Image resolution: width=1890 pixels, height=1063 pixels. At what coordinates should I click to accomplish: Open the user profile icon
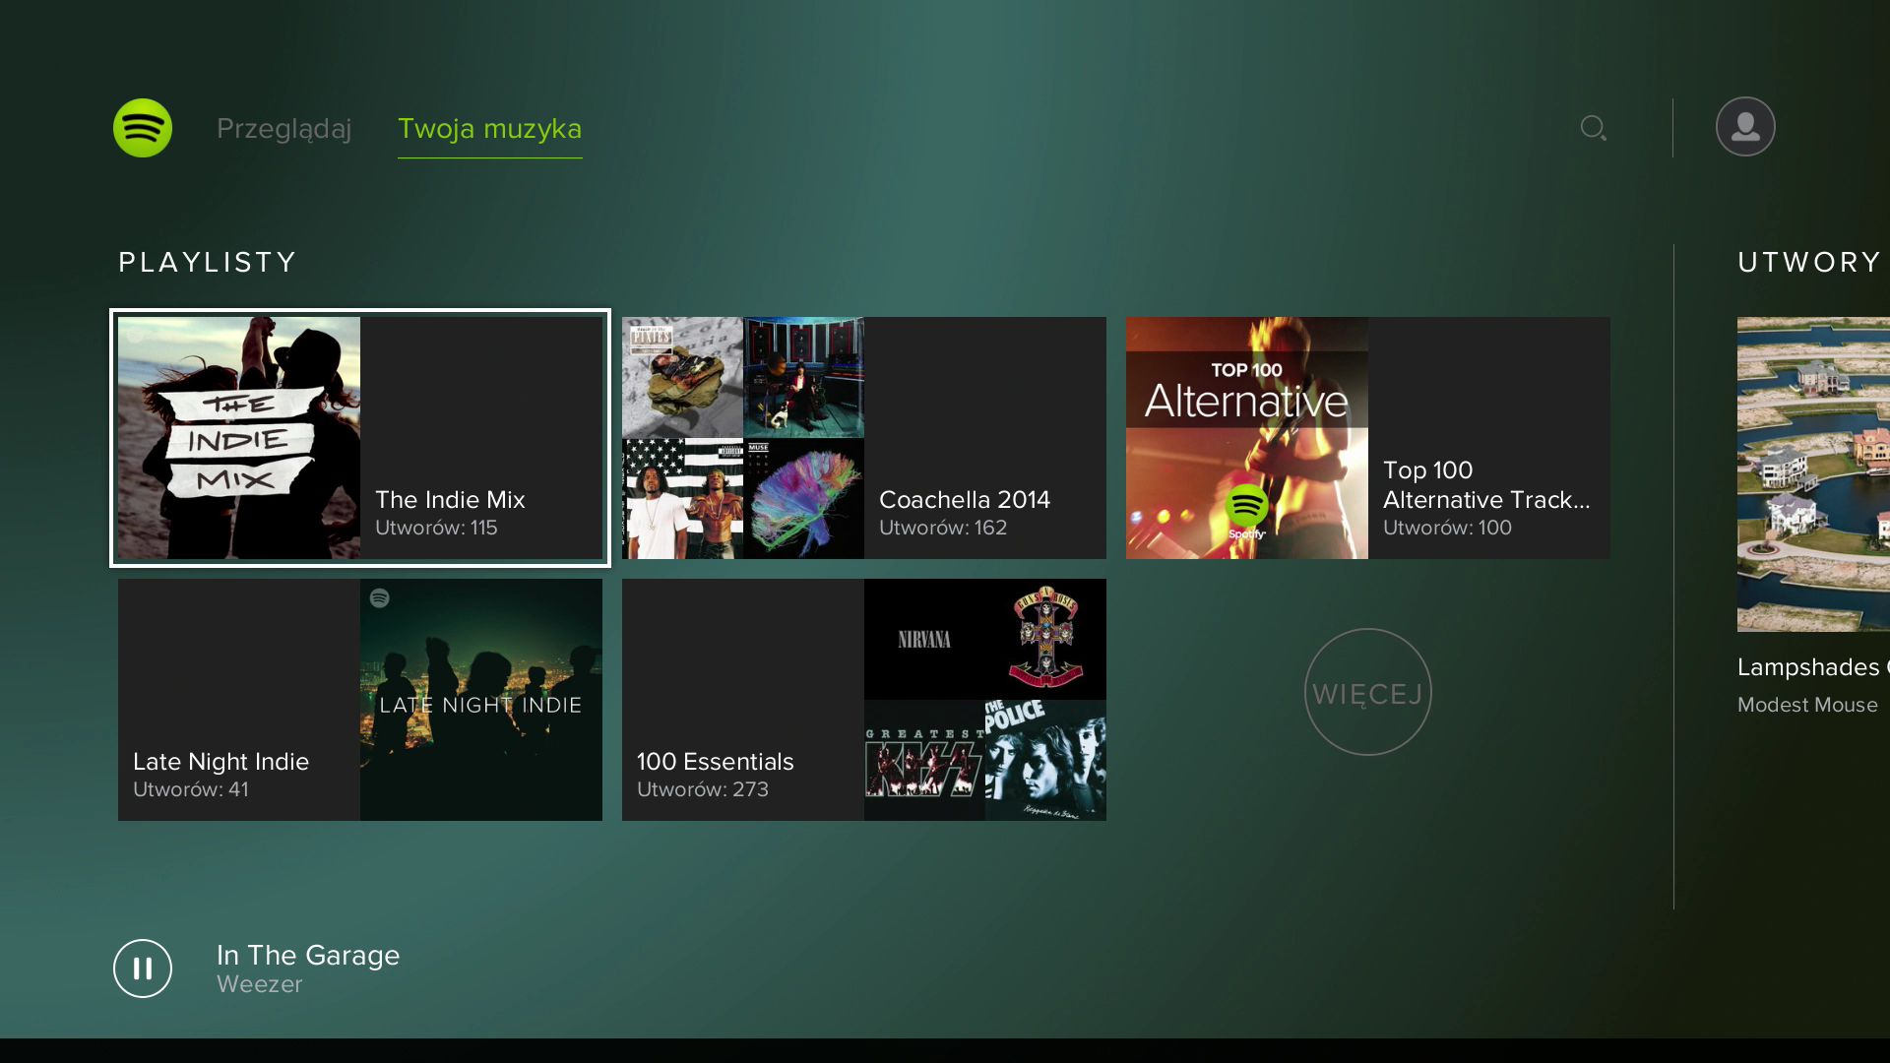1744,127
